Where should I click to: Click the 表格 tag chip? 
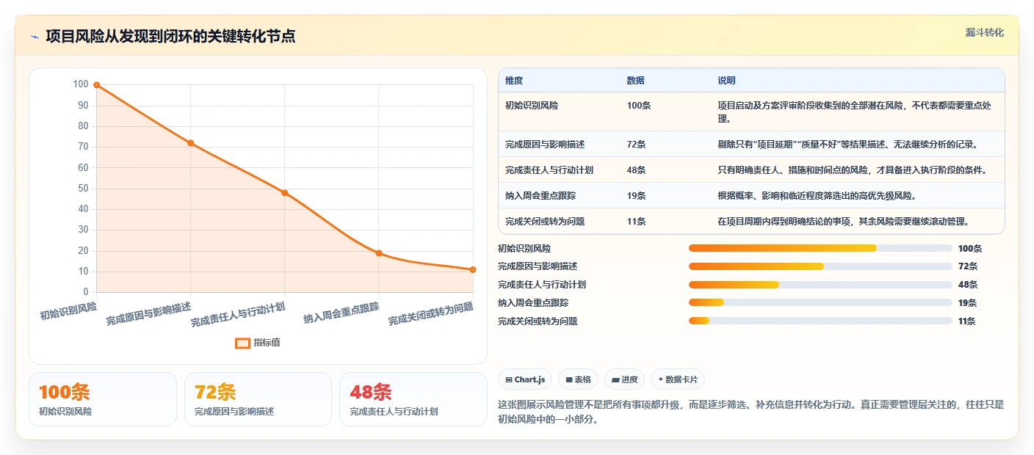tap(578, 379)
